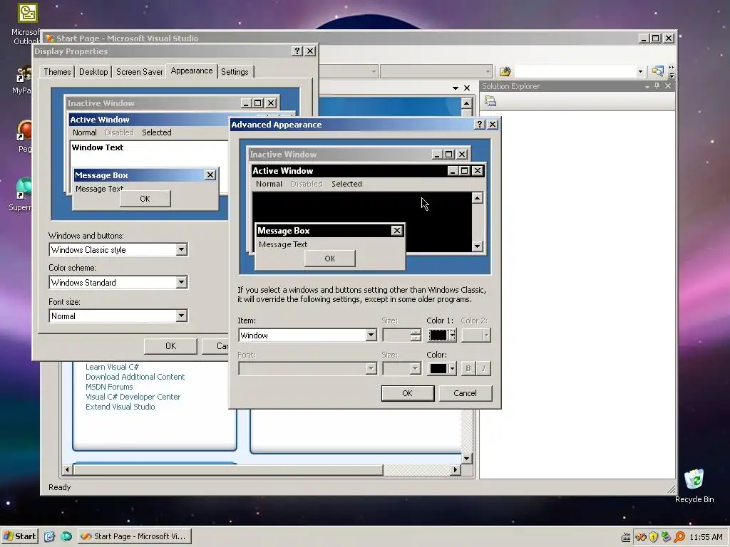This screenshot has height=547, width=730.
Task: Close the Start Page document tab
Action: 466,88
